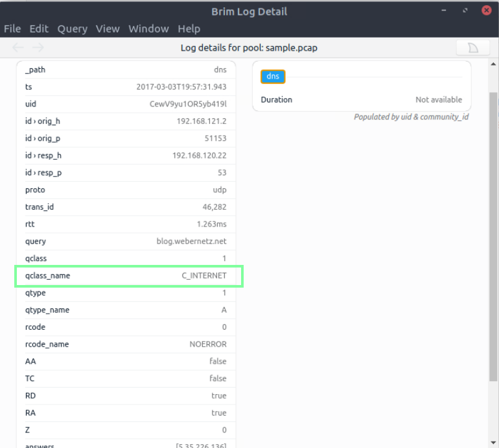Click the forward arrow navigation icon
This screenshot has width=499, height=448.
(x=38, y=47)
